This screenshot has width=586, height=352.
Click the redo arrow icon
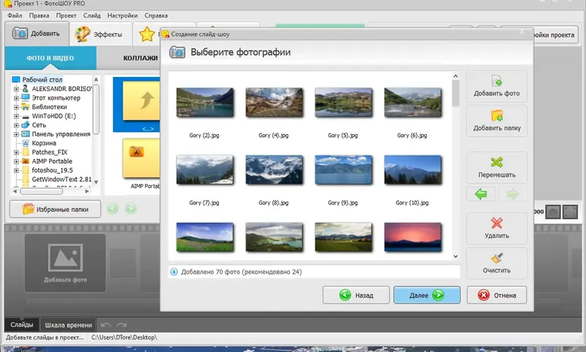[122, 325]
